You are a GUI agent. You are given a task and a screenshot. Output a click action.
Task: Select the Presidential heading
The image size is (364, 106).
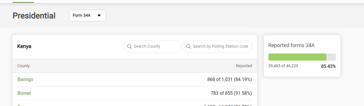click(34, 16)
